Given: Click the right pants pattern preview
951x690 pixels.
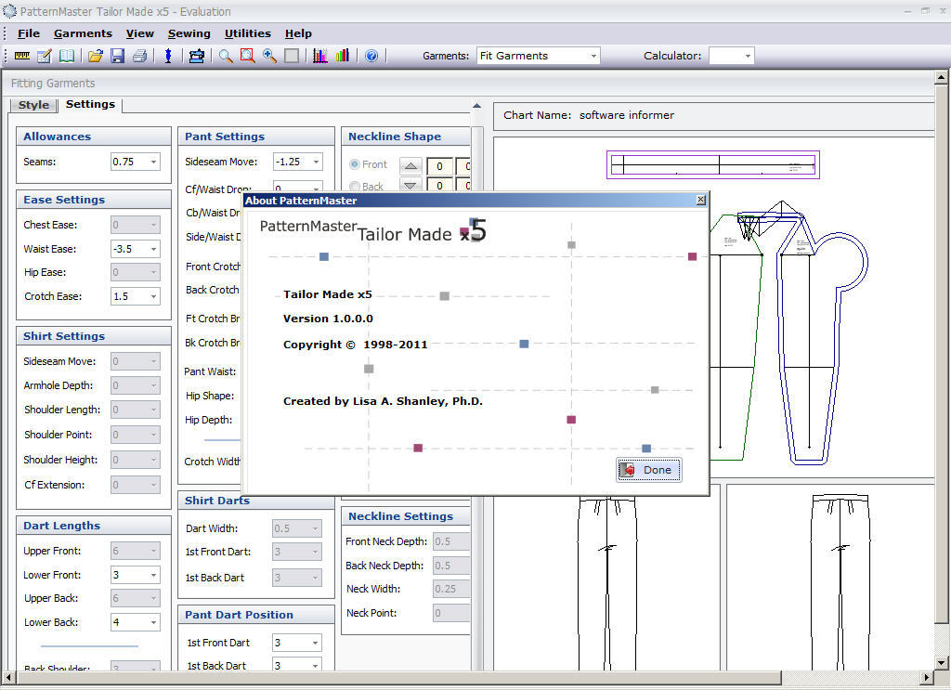Looking at the screenshot, I should pos(840,580).
